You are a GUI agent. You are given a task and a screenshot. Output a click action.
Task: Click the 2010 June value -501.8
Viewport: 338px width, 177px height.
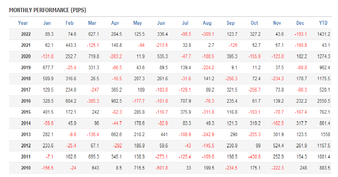point(161,168)
